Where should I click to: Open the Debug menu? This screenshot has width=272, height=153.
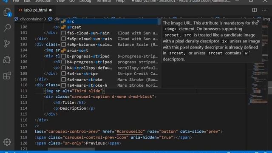pos(85,1)
